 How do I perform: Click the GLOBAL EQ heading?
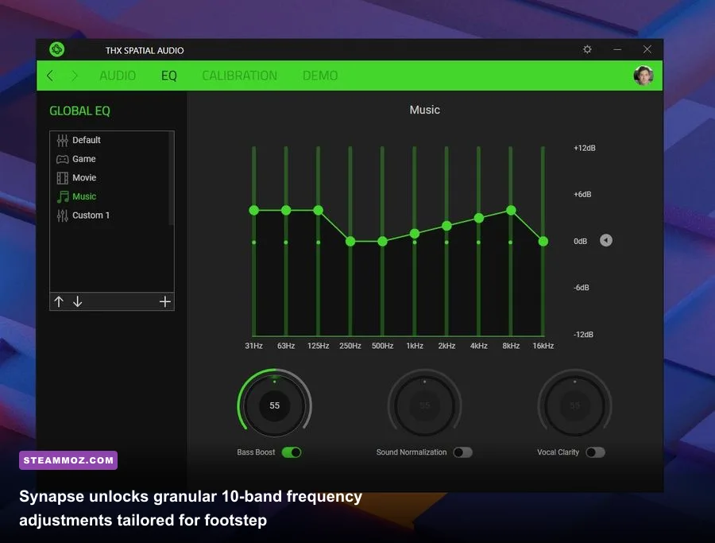click(x=79, y=111)
